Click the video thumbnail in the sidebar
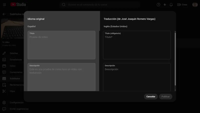200x113 pixels. point(12,29)
